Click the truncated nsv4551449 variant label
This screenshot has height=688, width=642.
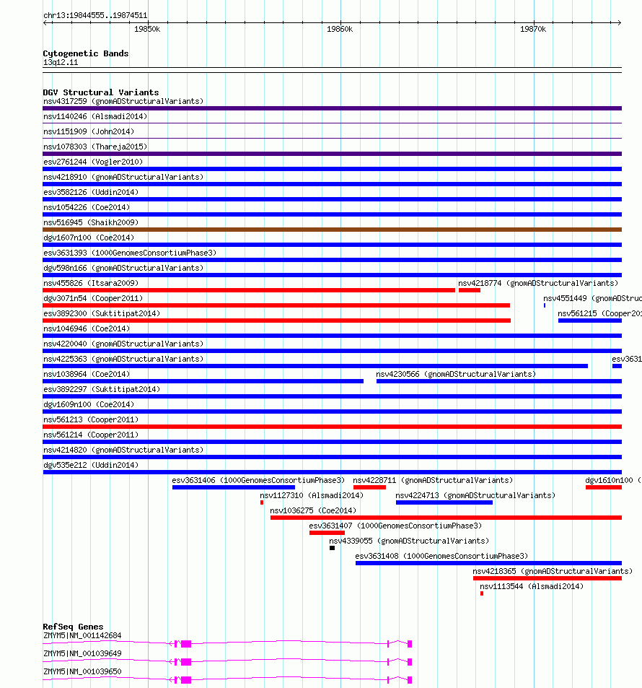(x=592, y=298)
